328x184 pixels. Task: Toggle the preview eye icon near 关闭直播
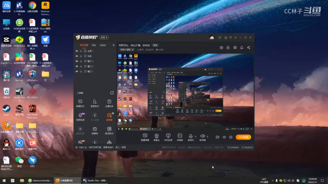[224, 137]
